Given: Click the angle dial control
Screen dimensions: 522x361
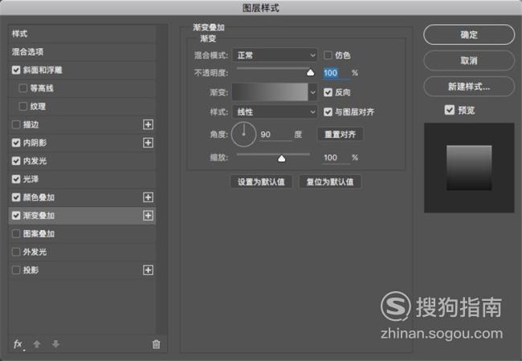Looking at the screenshot, I should (x=243, y=134).
